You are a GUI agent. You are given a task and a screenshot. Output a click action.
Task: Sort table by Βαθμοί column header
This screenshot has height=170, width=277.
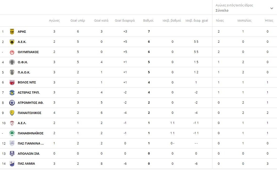tap(148, 21)
